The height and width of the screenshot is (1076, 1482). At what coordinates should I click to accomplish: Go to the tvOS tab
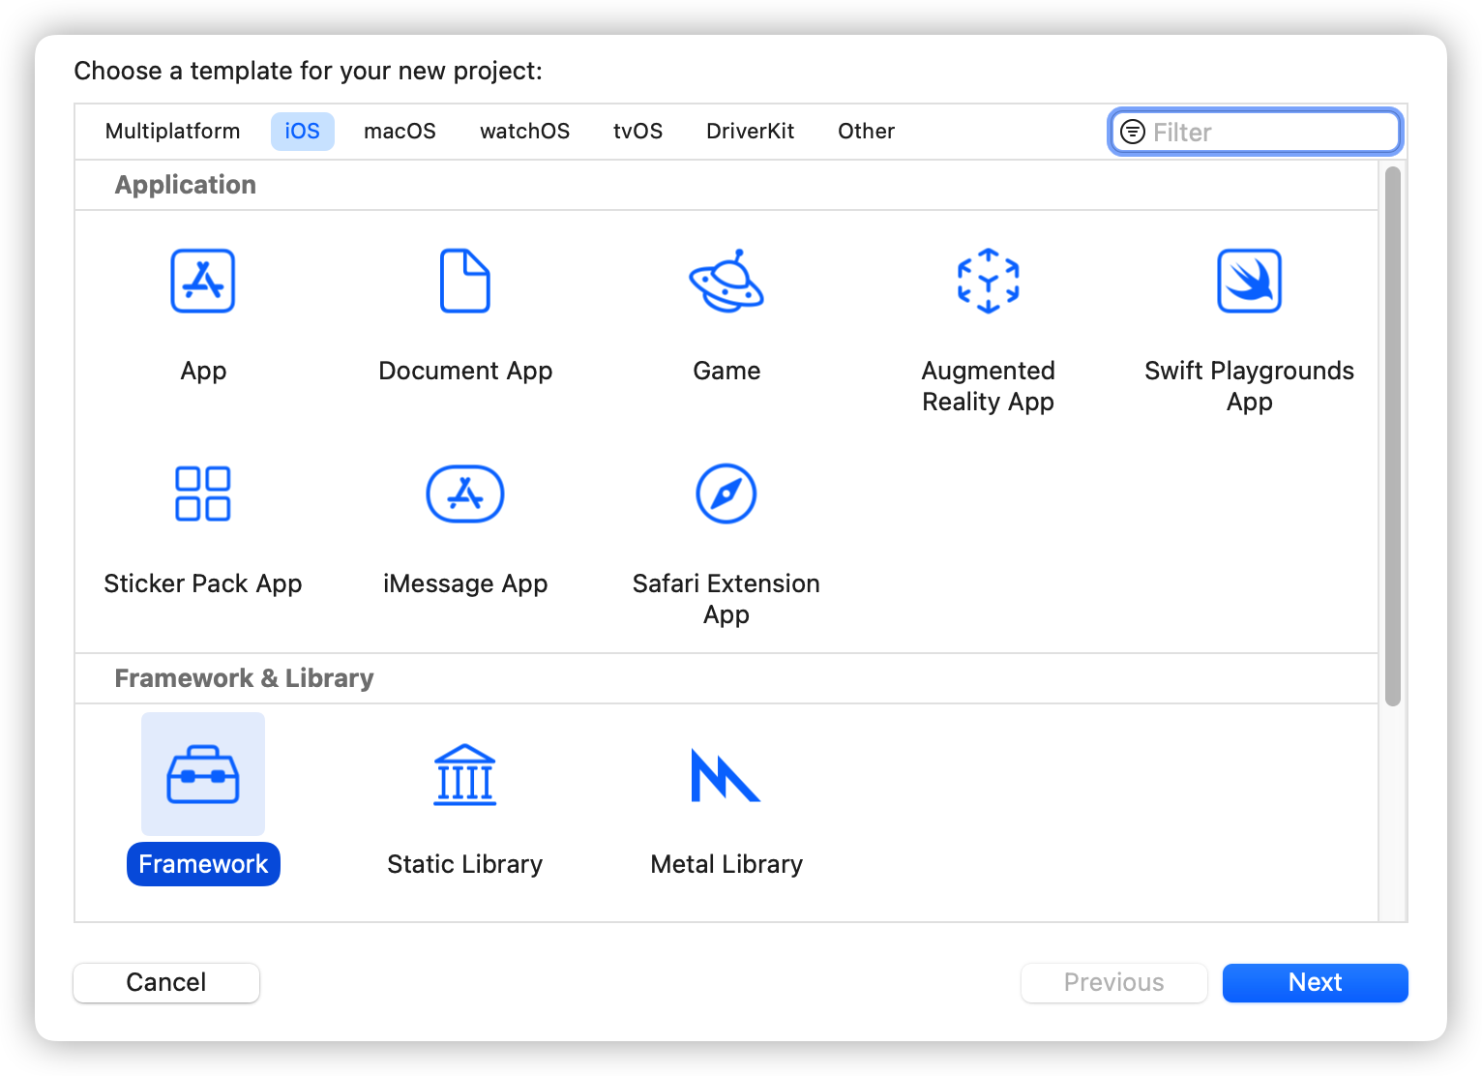click(638, 132)
